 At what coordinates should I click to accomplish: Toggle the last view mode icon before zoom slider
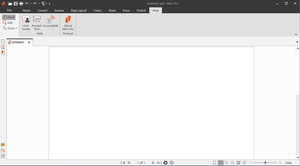pyautogui.click(x=244, y=163)
